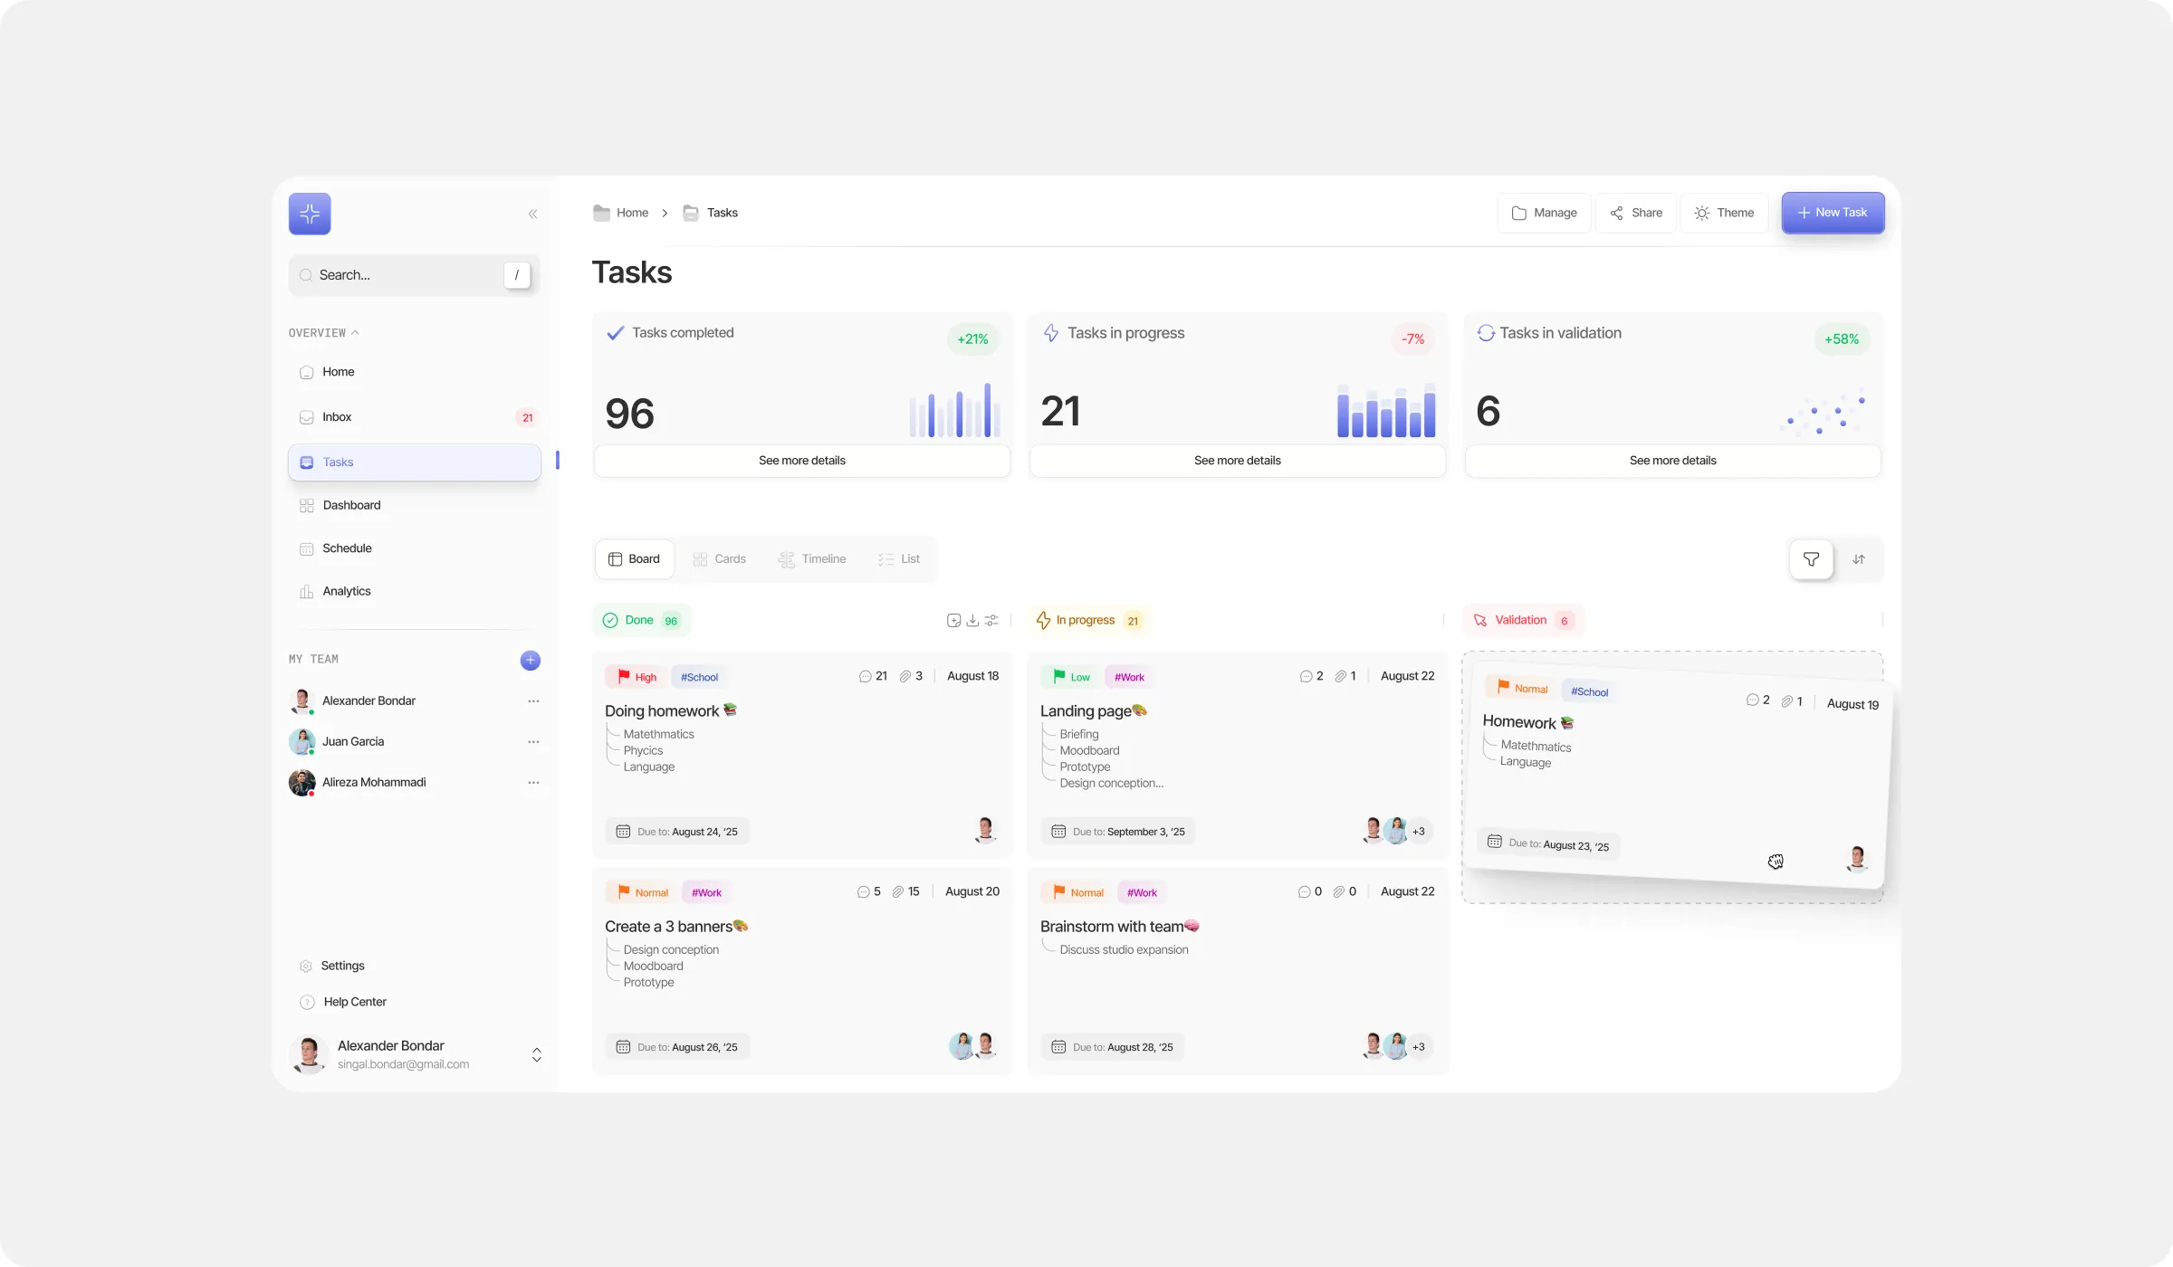Click the Share button
This screenshot has height=1267, width=2173.
1636,214
